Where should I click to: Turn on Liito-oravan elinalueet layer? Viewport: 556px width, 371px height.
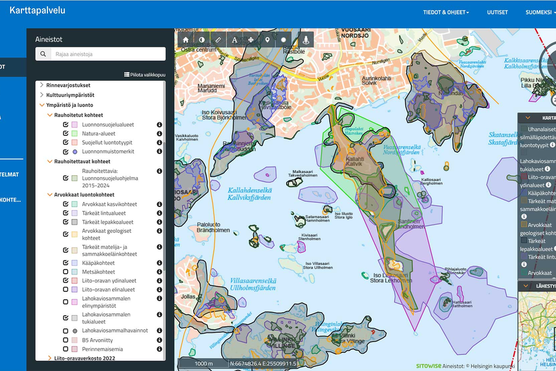pyautogui.click(x=66, y=289)
